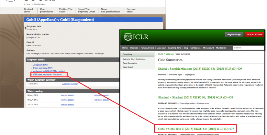Open Judgment on BAILII HTML version
Viewport: 267px width, 135px height.
click(x=49, y=71)
